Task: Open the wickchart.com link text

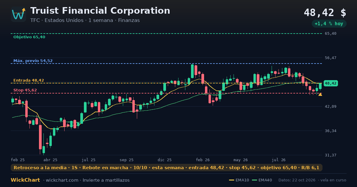Action: pos(62,180)
